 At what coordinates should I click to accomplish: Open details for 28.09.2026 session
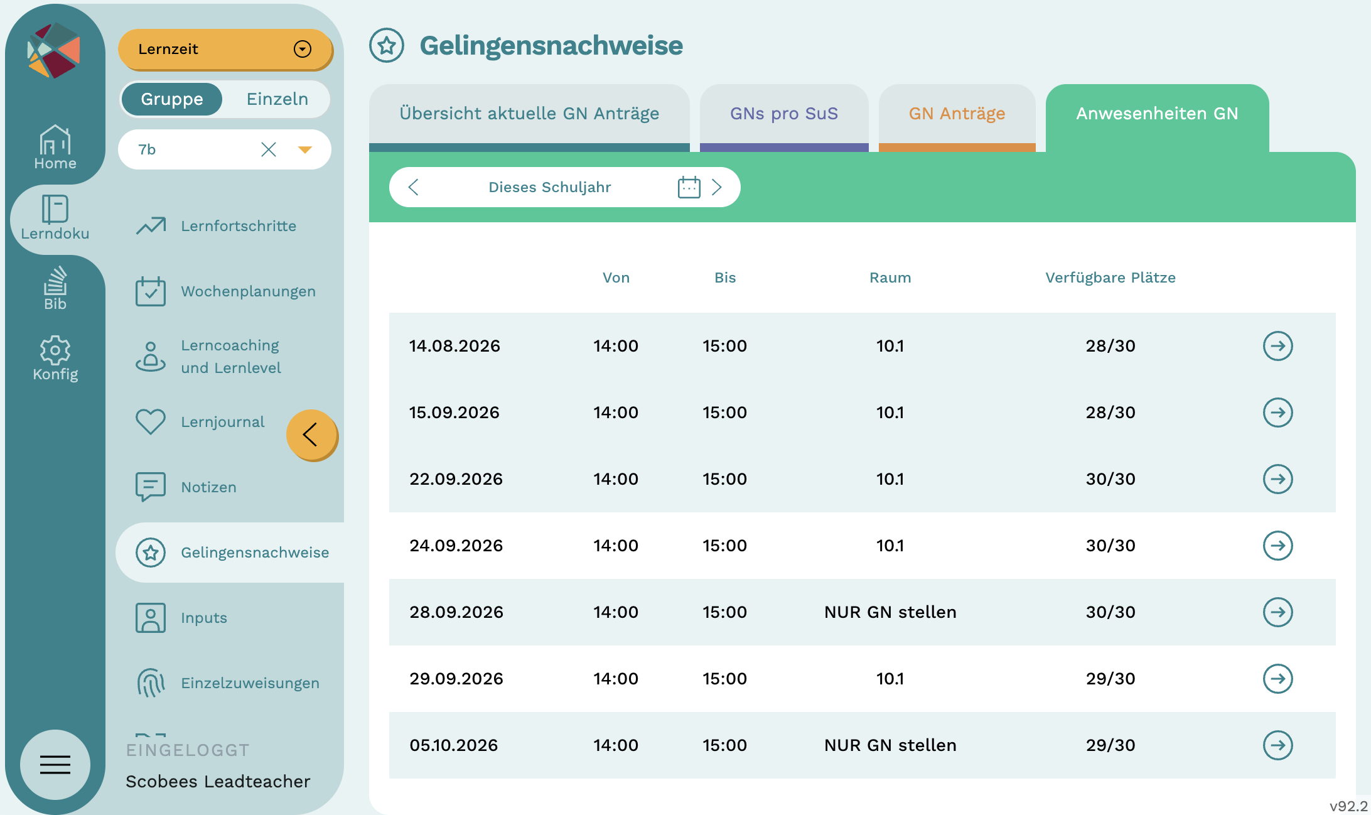coord(1277,612)
